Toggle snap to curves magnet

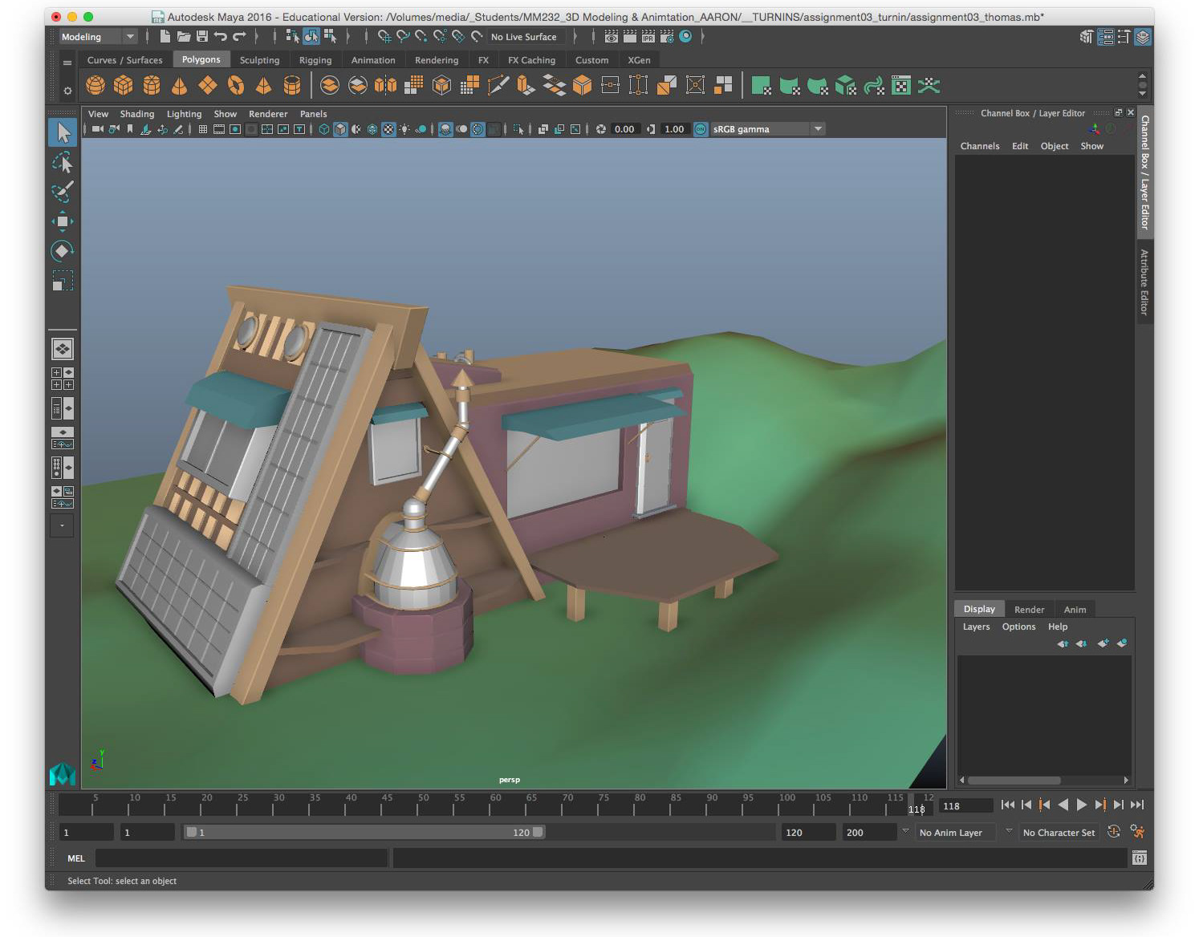tap(403, 36)
